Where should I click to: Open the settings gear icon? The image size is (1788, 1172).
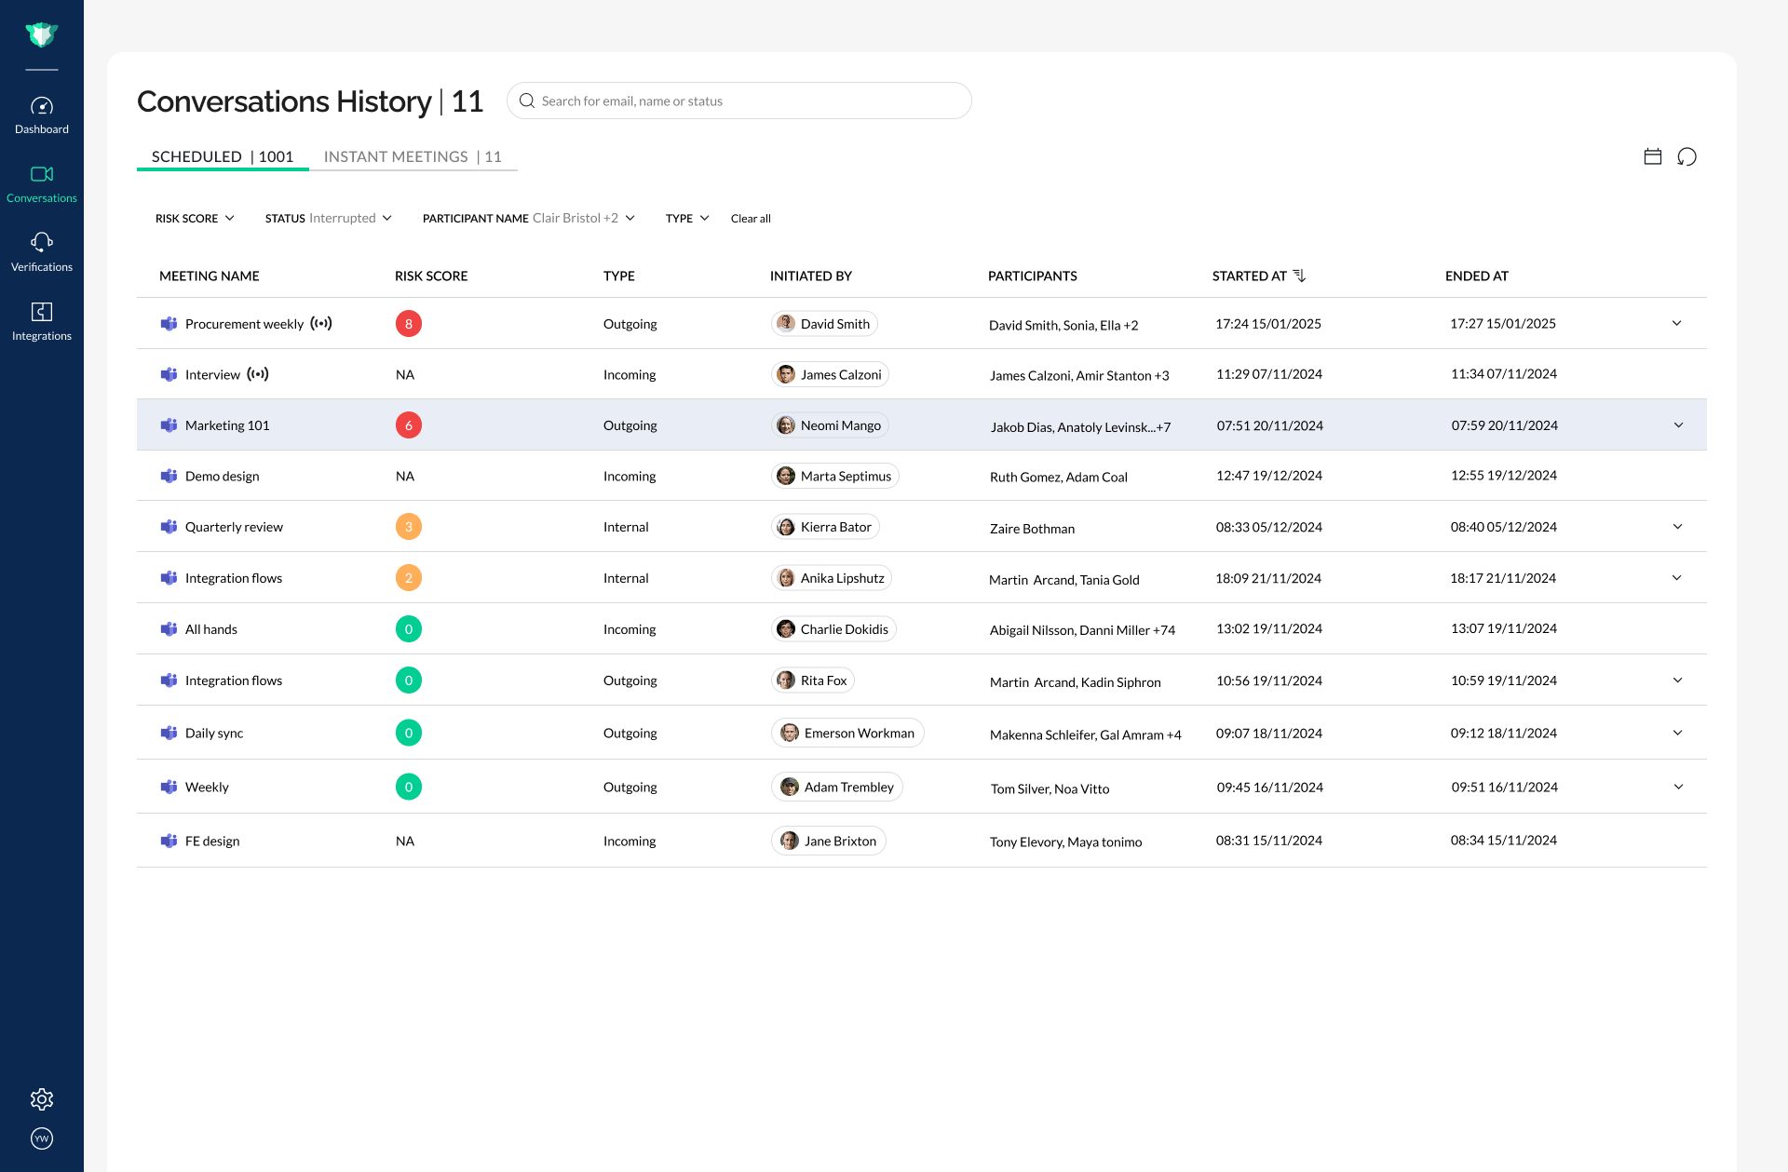41,1099
